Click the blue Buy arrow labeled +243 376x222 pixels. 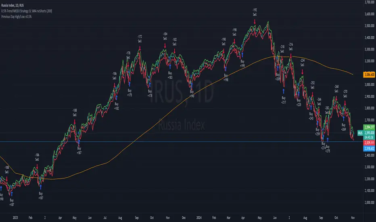pyautogui.click(x=311, y=107)
